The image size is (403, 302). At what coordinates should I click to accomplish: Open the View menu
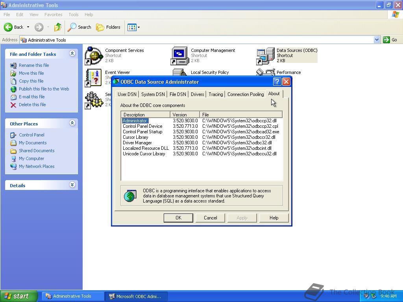point(34,15)
